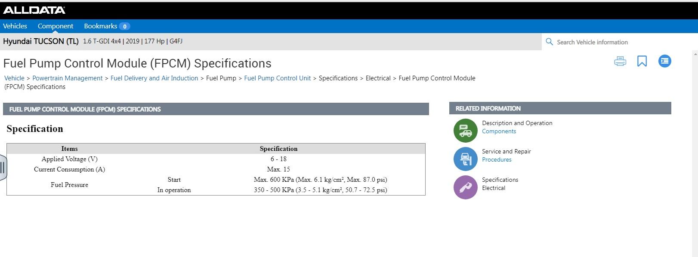Click the 'Specification' table column header
This screenshot has width=698, height=257.
[278, 149]
